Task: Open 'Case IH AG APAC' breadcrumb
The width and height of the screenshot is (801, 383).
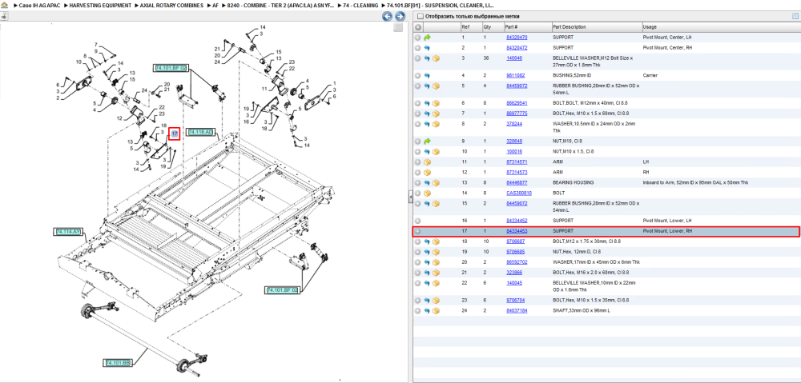Action: (40, 5)
